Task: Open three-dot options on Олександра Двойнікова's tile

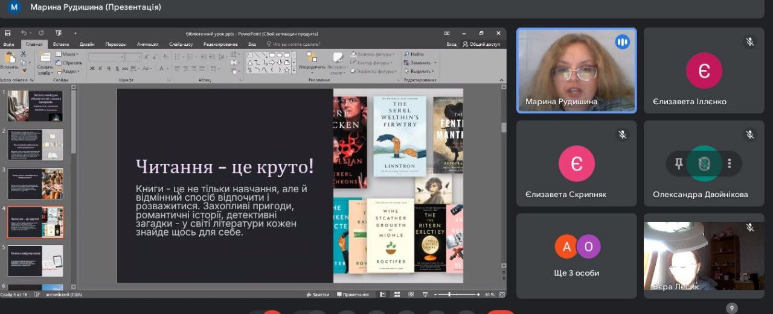Action: 730,163
